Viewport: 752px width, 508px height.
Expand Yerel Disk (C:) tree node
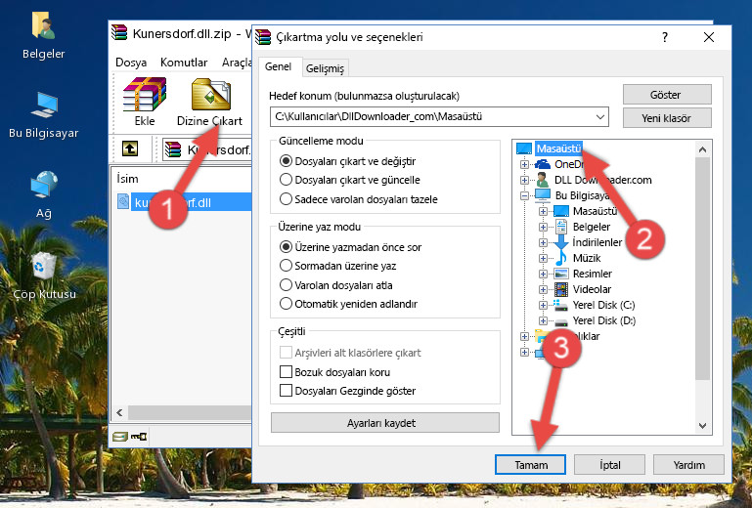[543, 305]
